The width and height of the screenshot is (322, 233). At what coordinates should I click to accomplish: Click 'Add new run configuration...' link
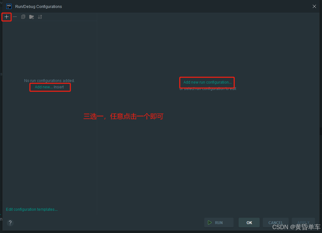tap(207, 82)
